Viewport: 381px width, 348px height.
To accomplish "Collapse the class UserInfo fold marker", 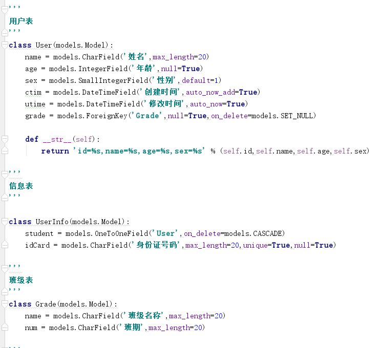I will (5, 222).
